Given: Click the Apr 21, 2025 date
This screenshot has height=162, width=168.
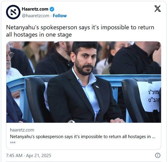Looking at the screenshot, I should pyautogui.click(x=39, y=156).
